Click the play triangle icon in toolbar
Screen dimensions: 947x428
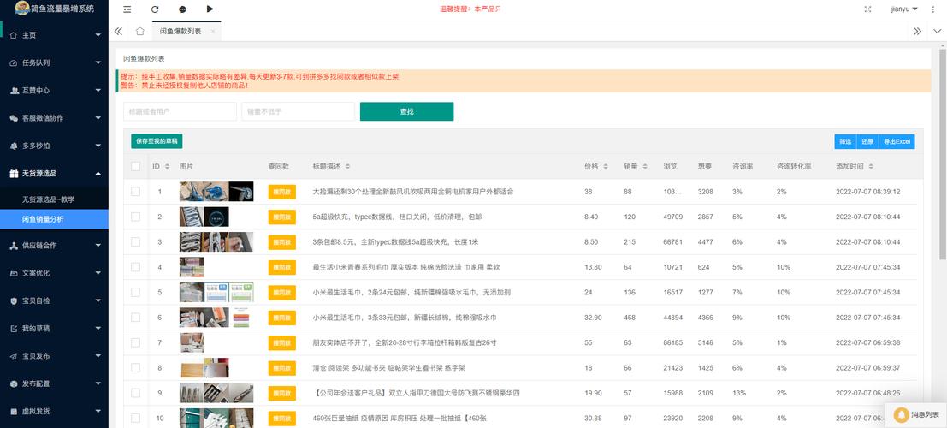coord(210,9)
